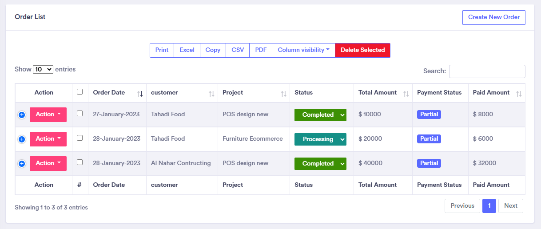This screenshot has width=541, height=229.
Task: Open Column visibility dropdown
Action: [303, 50]
